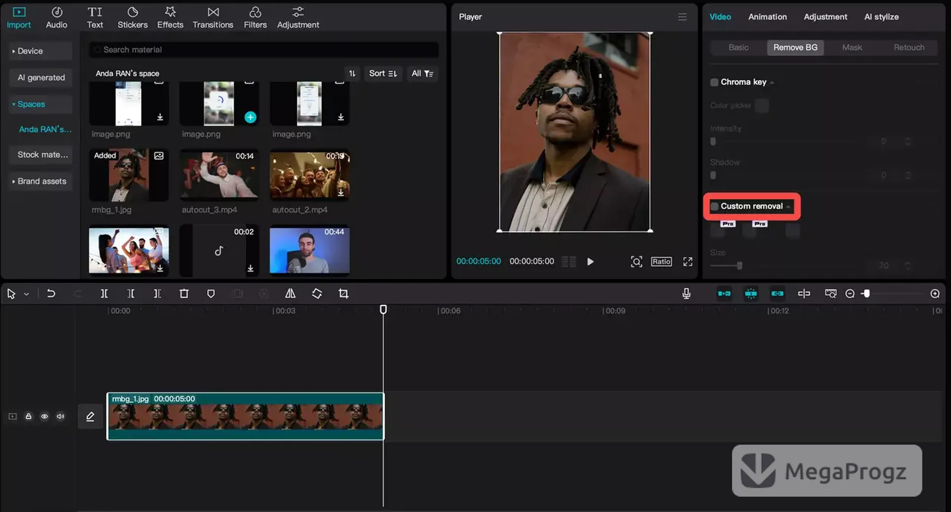This screenshot has width=951, height=512.
Task: Open the Player menu icon
Action: coord(682,17)
